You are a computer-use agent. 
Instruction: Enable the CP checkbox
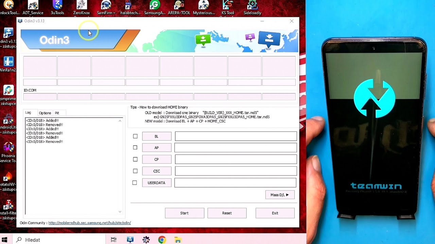[x=135, y=159]
